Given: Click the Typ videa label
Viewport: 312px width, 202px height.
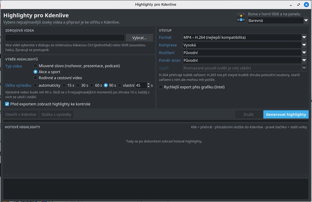Looking at the screenshot, I should tap(14, 66).
